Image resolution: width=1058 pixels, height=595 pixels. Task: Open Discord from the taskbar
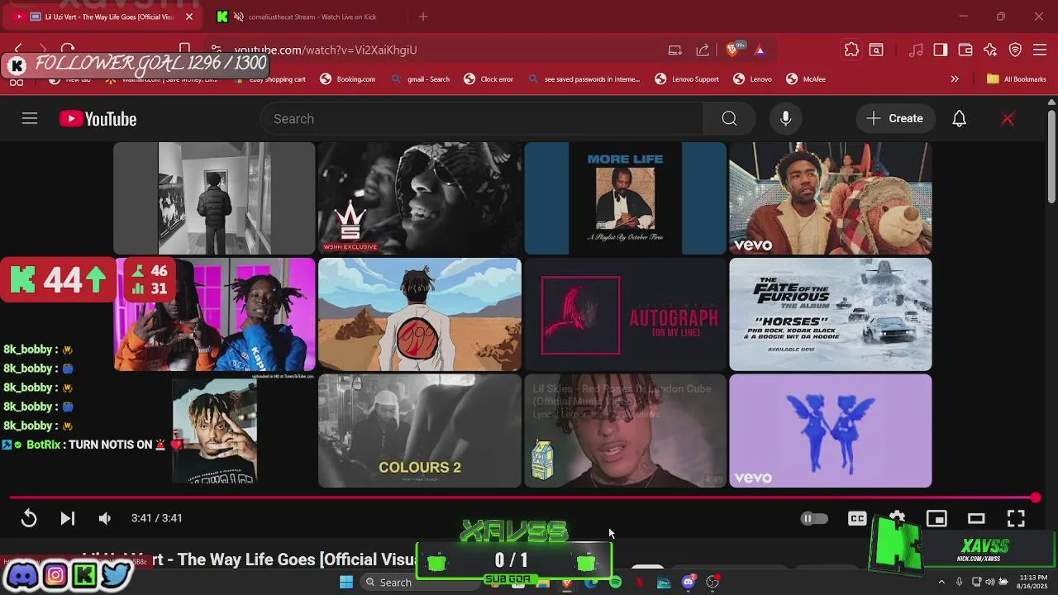point(689,583)
